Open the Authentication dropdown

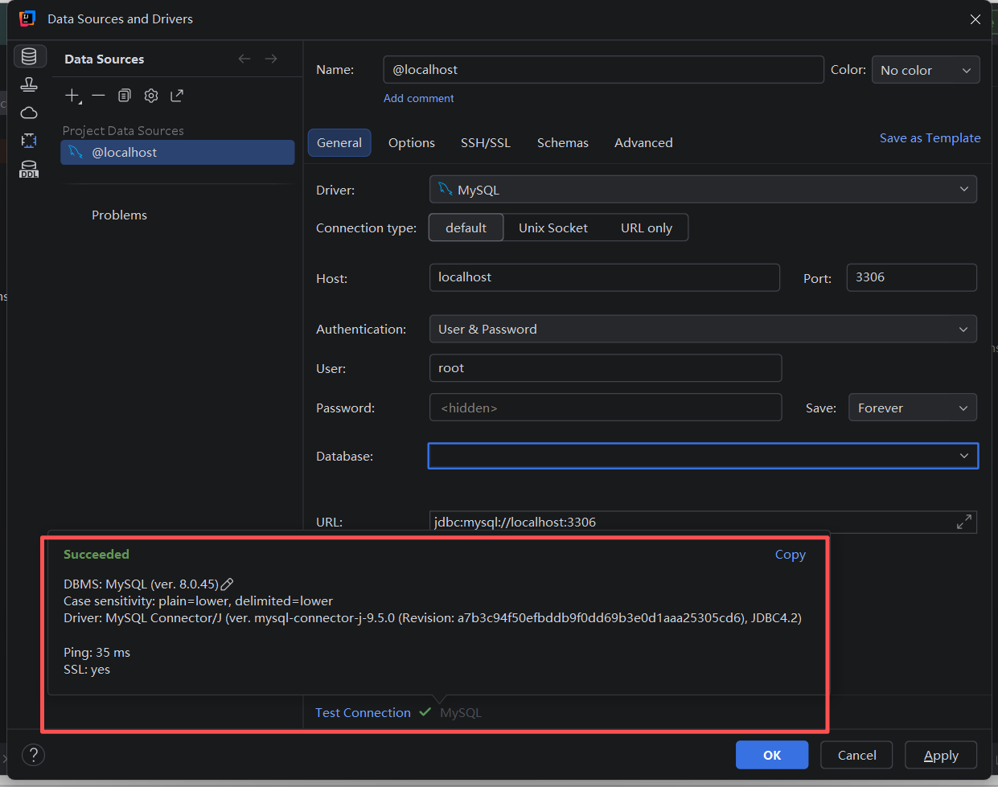click(x=703, y=329)
